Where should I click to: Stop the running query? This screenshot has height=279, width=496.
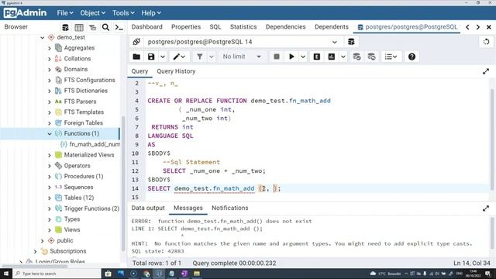click(x=277, y=57)
